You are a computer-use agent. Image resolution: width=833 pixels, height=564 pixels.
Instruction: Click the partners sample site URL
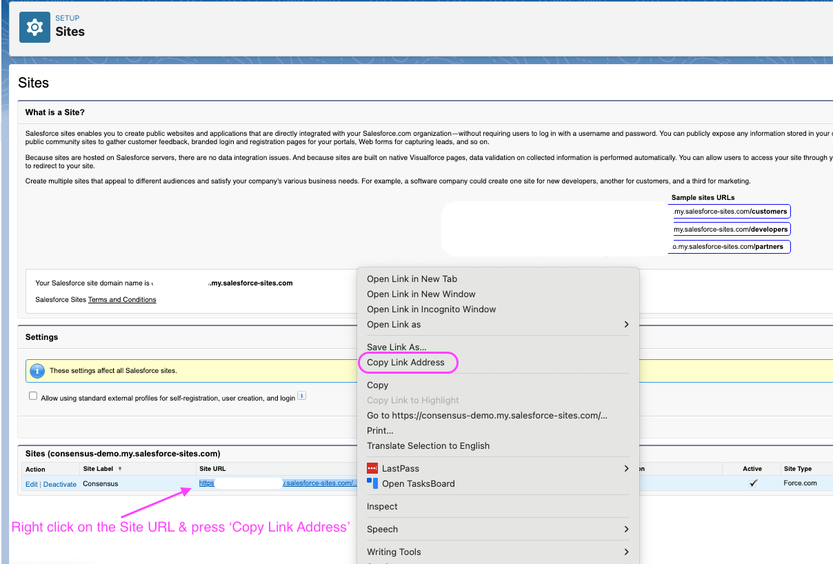pyautogui.click(x=731, y=246)
